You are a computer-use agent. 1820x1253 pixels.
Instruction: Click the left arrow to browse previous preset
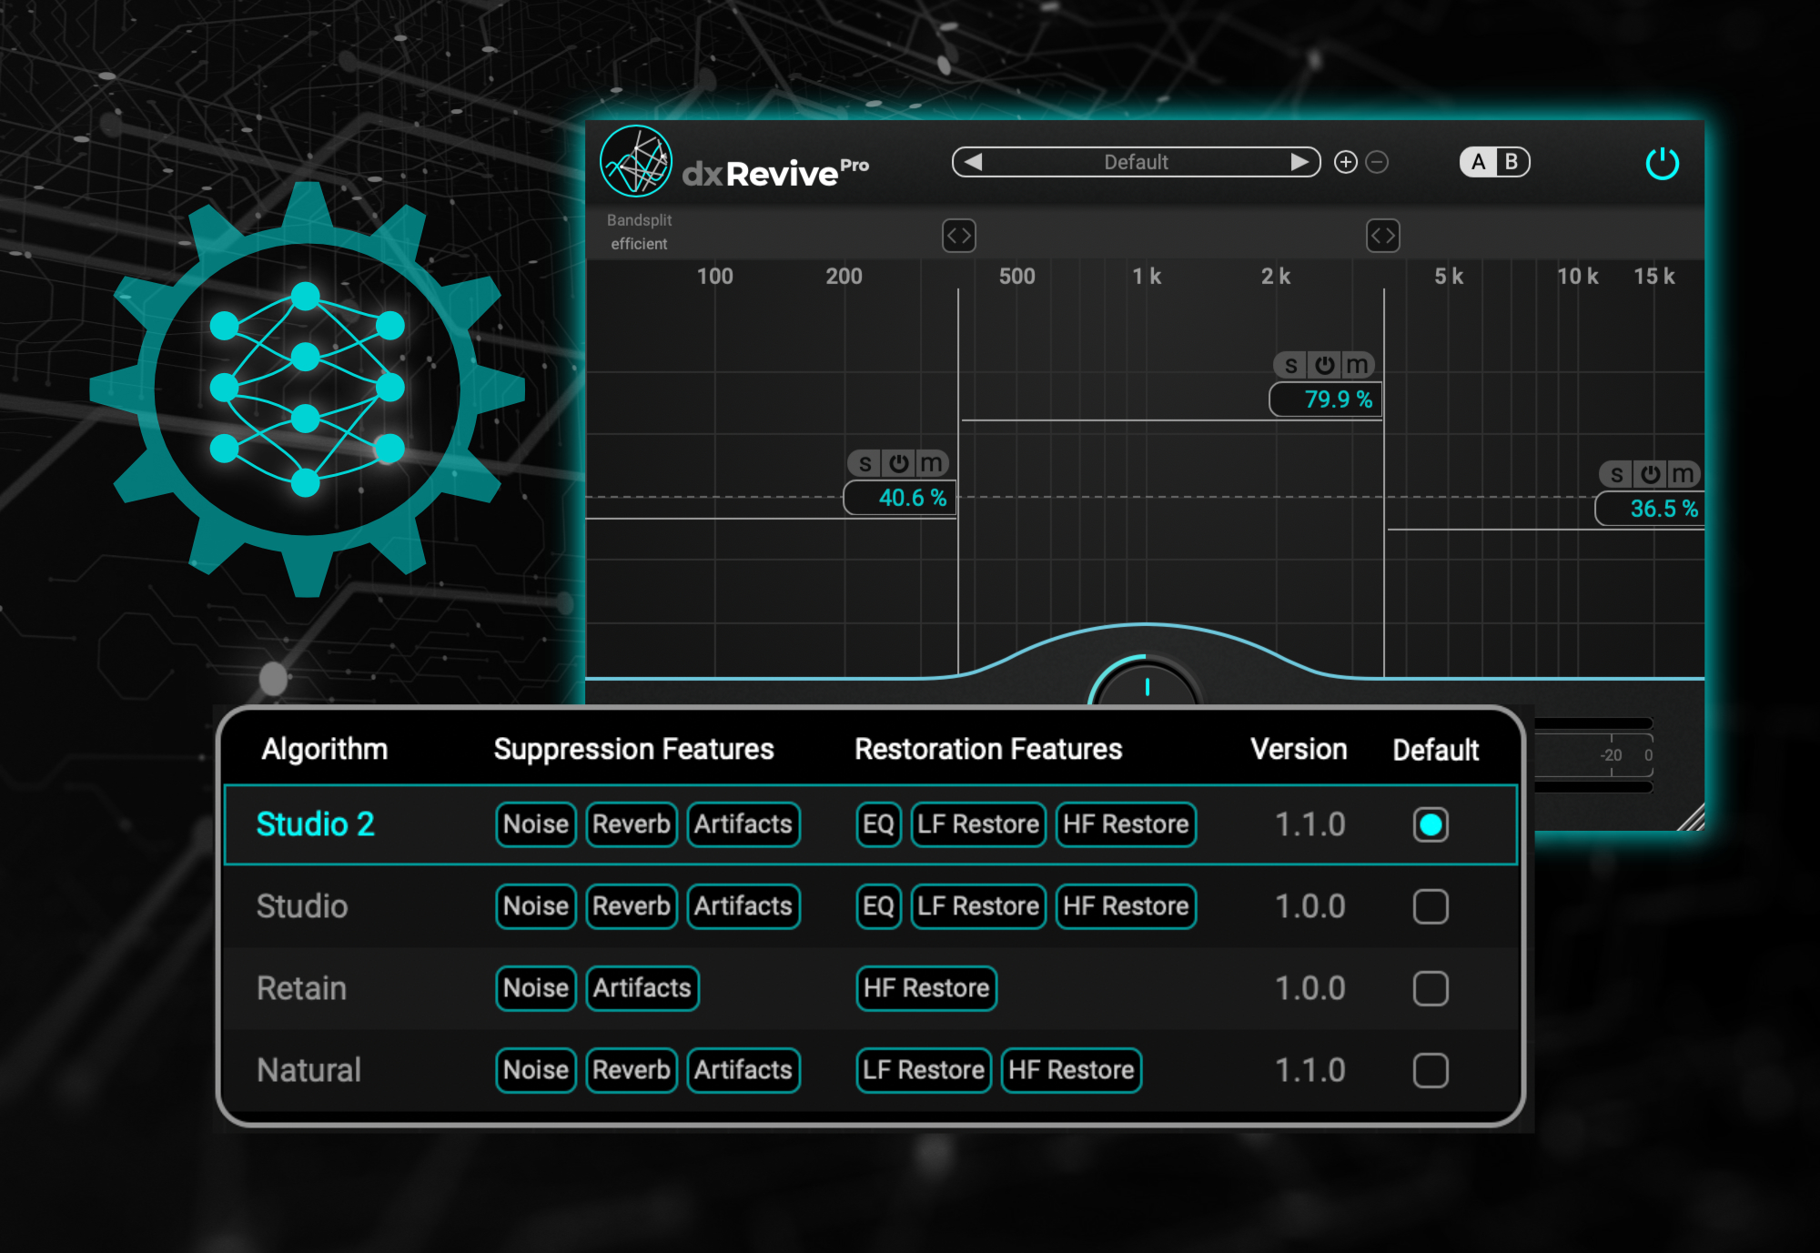point(972,161)
